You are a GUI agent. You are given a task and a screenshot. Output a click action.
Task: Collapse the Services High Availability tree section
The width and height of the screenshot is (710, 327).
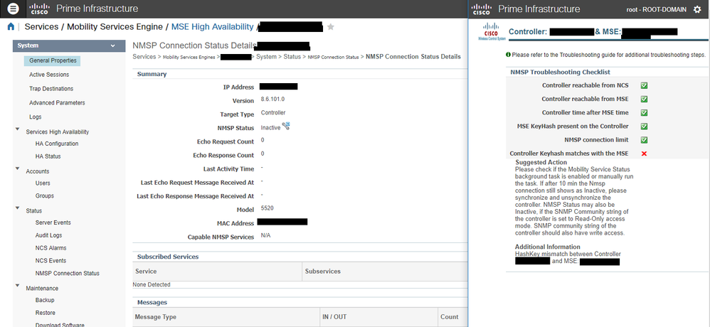(18, 129)
